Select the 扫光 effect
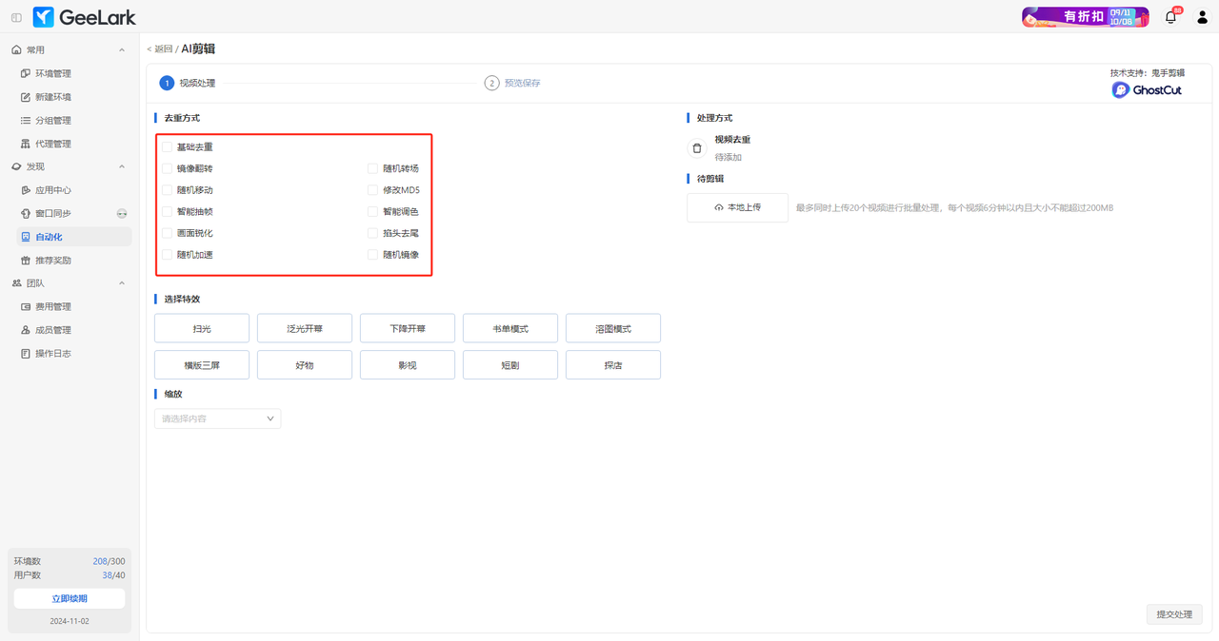1219x641 pixels. tap(202, 328)
